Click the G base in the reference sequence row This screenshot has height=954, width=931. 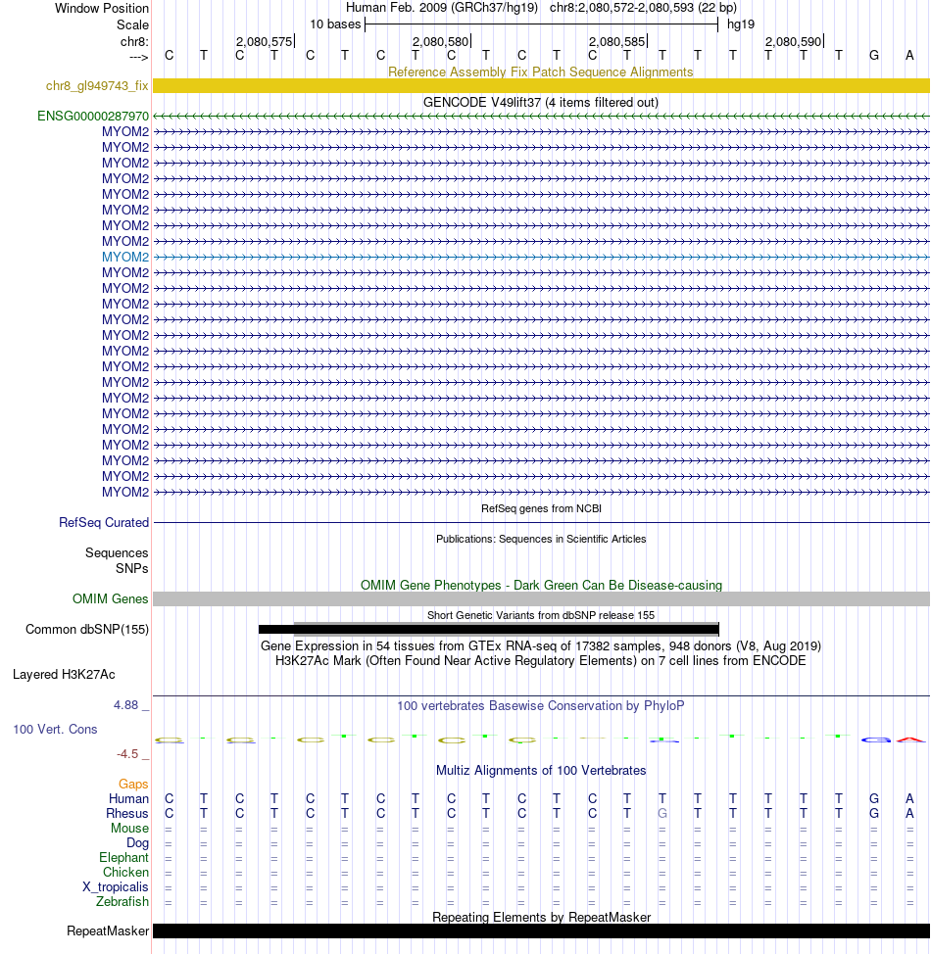coord(874,56)
